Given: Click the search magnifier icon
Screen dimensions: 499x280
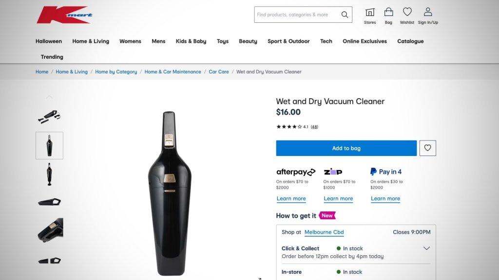Looking at the screenshot, I should click(x=345, y=15).
